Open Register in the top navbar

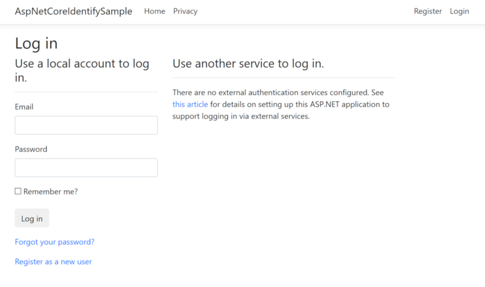pyautogui.click(x=428, y=11)
